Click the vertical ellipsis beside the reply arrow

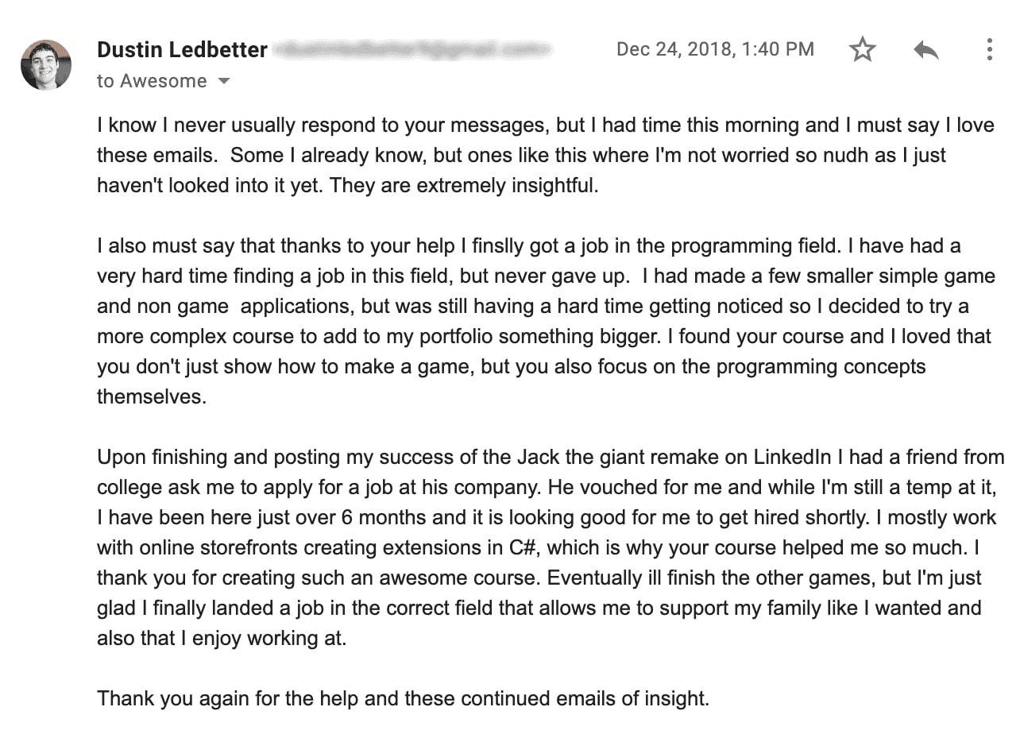pos(989,48)
